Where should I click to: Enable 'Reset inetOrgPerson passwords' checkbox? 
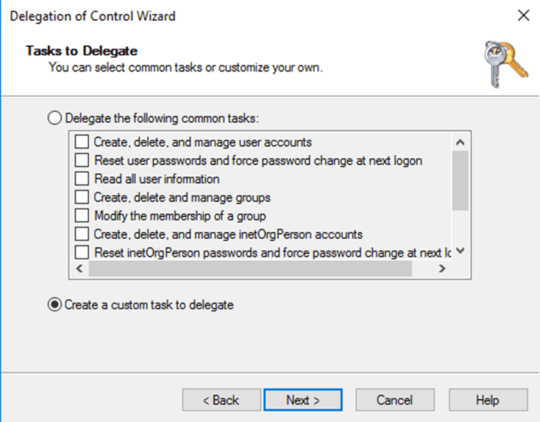coord(82,252)
